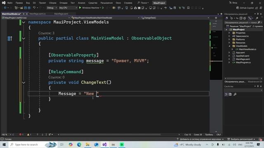Screen dimensions: 264x148
Task: Switch to the MainPage.xaml.cs tab
Action: (38, 14)
